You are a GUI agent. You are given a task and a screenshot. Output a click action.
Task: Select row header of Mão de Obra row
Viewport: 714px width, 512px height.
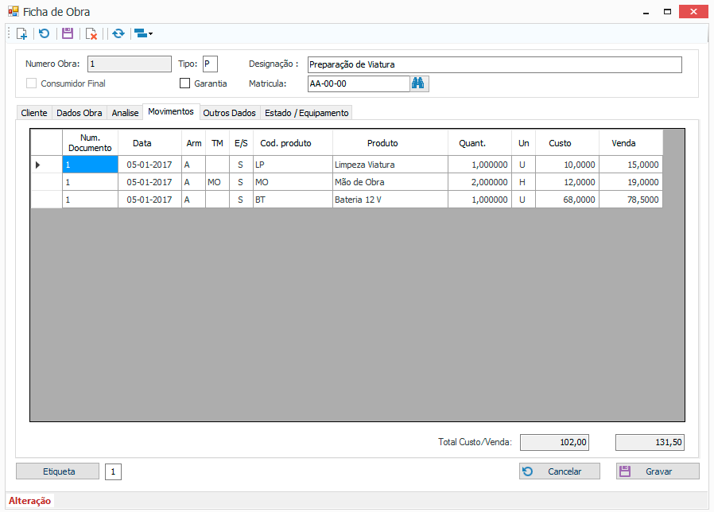pos(46,182)
